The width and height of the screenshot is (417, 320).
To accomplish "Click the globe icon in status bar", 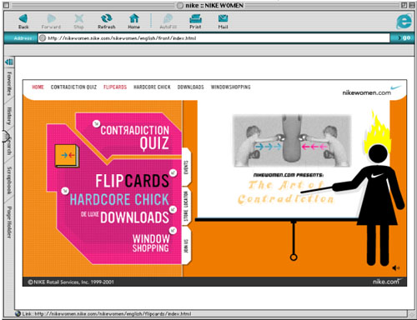I will click(x=18, y=313).
